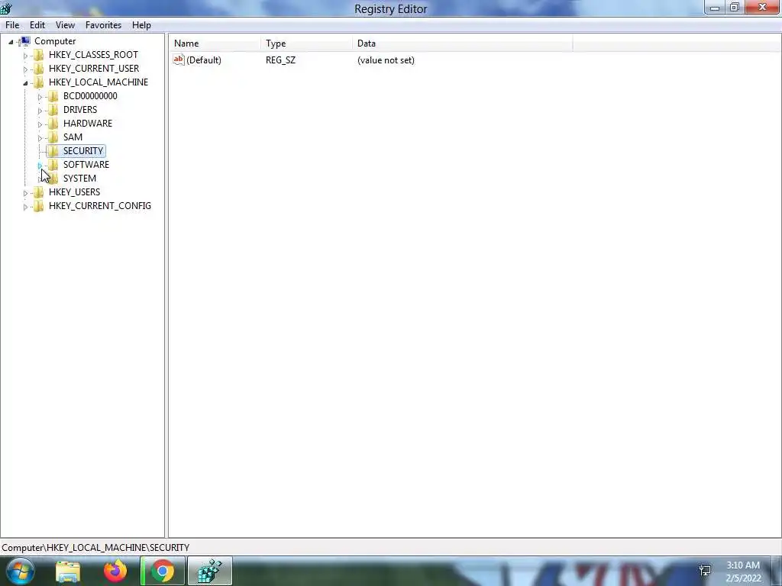Screen dimensions: 782x586
Task: Select the BCD00000000 key
Action: pyautogui.click(x=90, y=96)
